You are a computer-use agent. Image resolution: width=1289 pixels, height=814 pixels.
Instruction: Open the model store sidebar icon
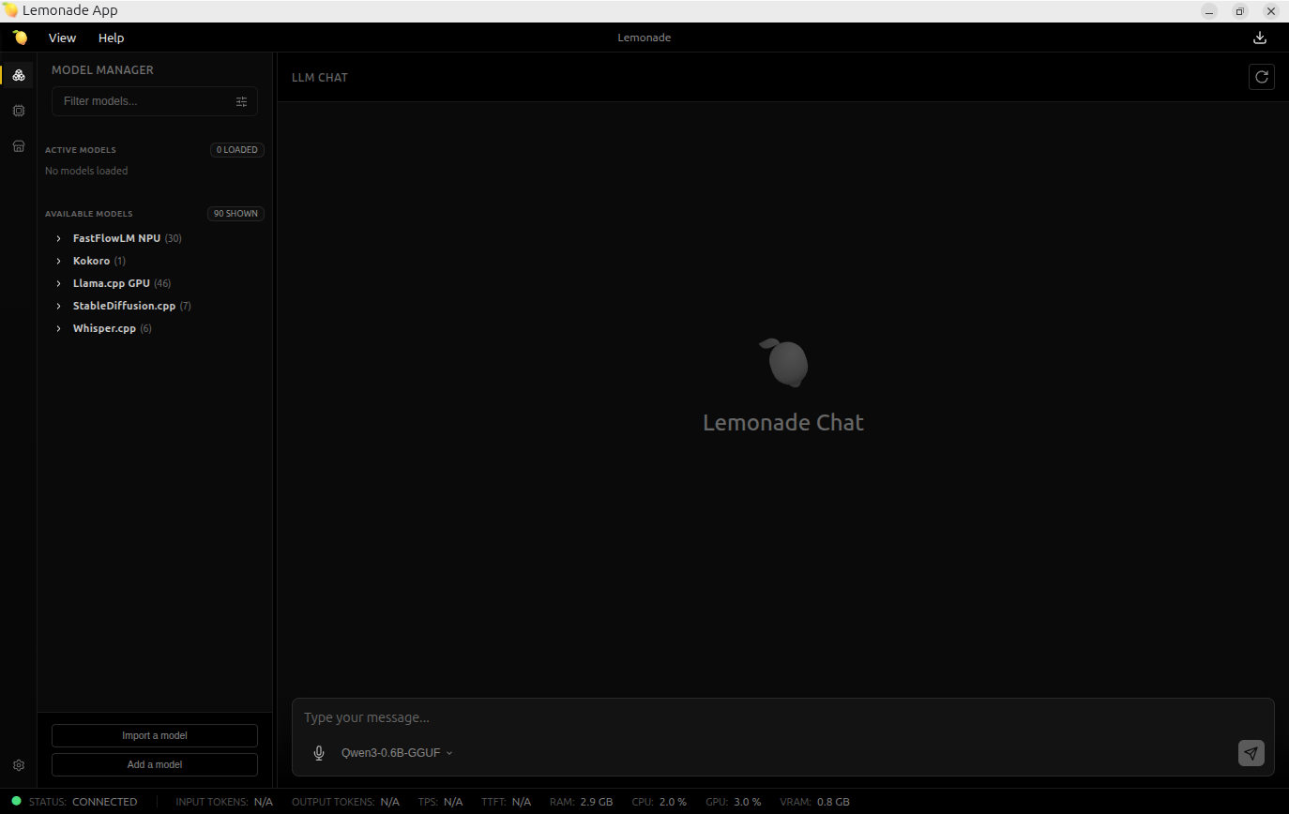click(x=18, y=145)
